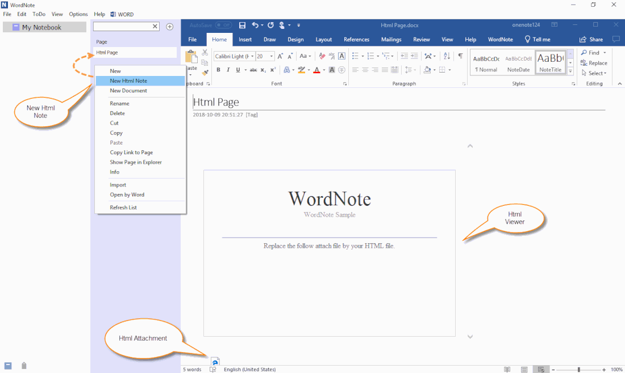Open the bullets list dropdown
The height and width of the screenshot is (373, 625).
click(363, 57)
